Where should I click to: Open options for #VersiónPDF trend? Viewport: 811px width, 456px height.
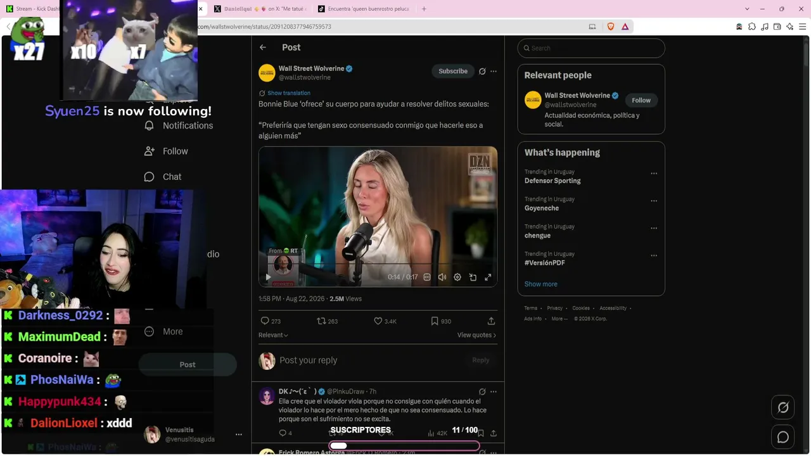pos(654,256)
